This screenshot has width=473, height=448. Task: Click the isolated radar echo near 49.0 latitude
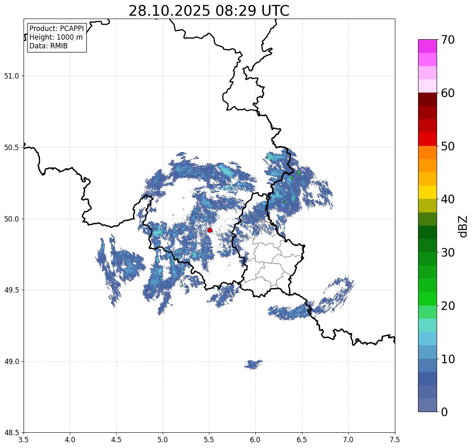[x=253, y=365]
